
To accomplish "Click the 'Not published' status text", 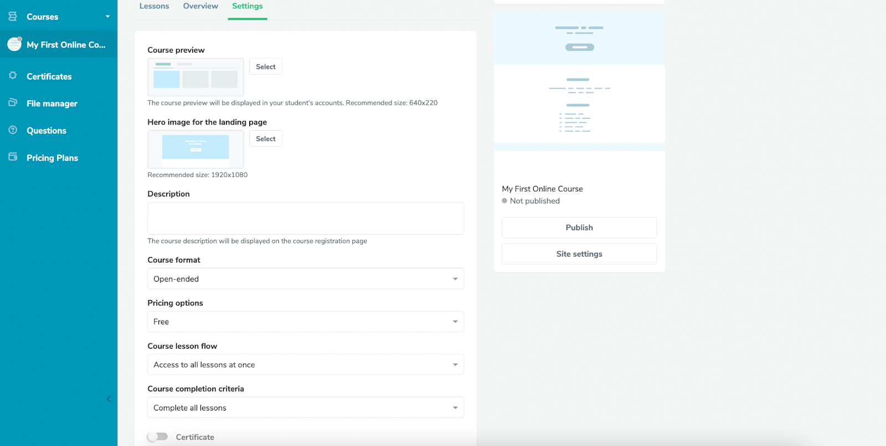I will click(535, 201).
